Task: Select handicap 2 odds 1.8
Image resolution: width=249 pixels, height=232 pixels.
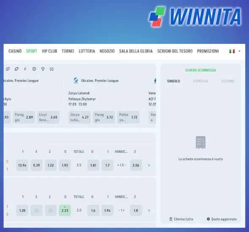Action: [x=136, y=210]
